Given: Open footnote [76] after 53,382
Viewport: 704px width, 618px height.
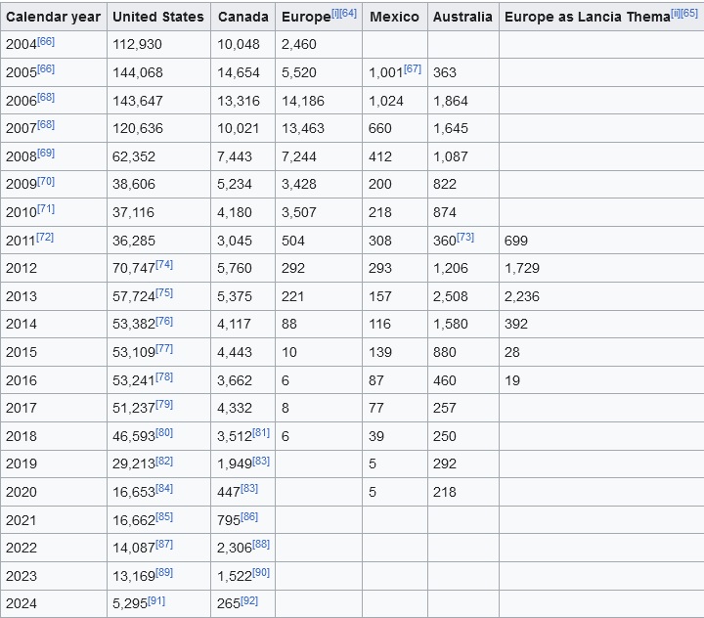Looking at the screenshot, I should pos(164,321).
